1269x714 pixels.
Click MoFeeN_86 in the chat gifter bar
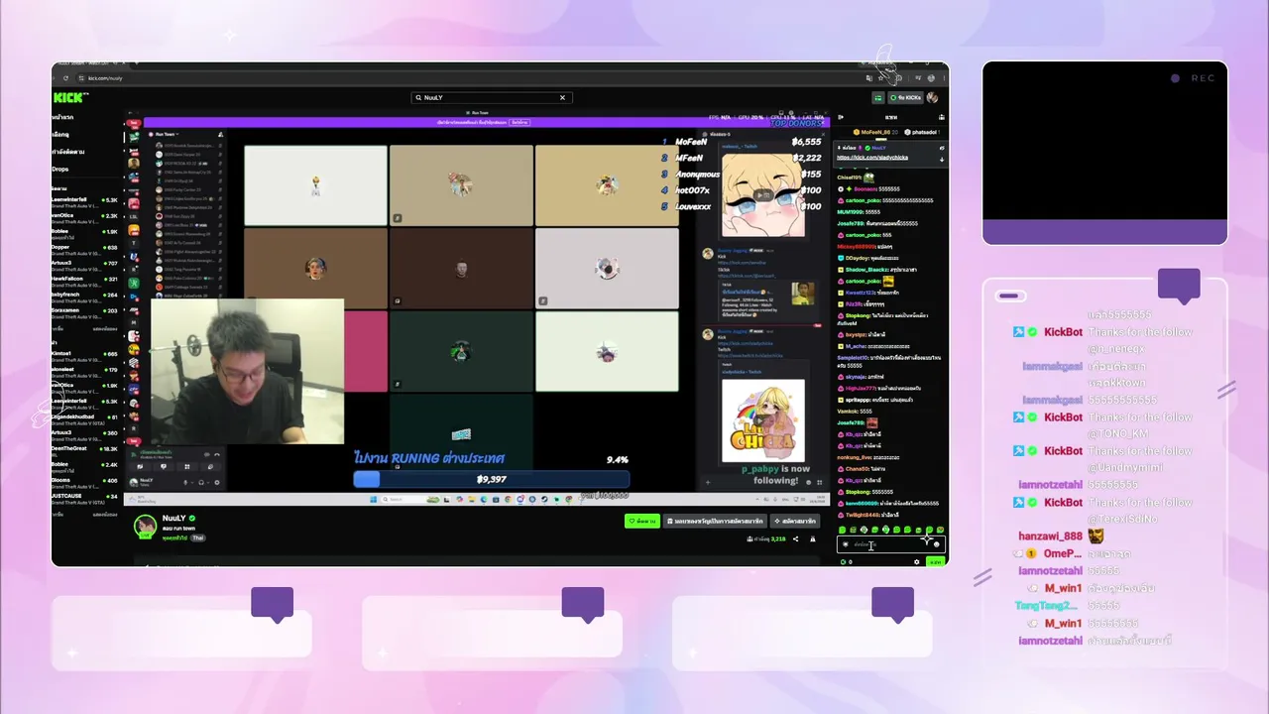[x=874, y=132]
